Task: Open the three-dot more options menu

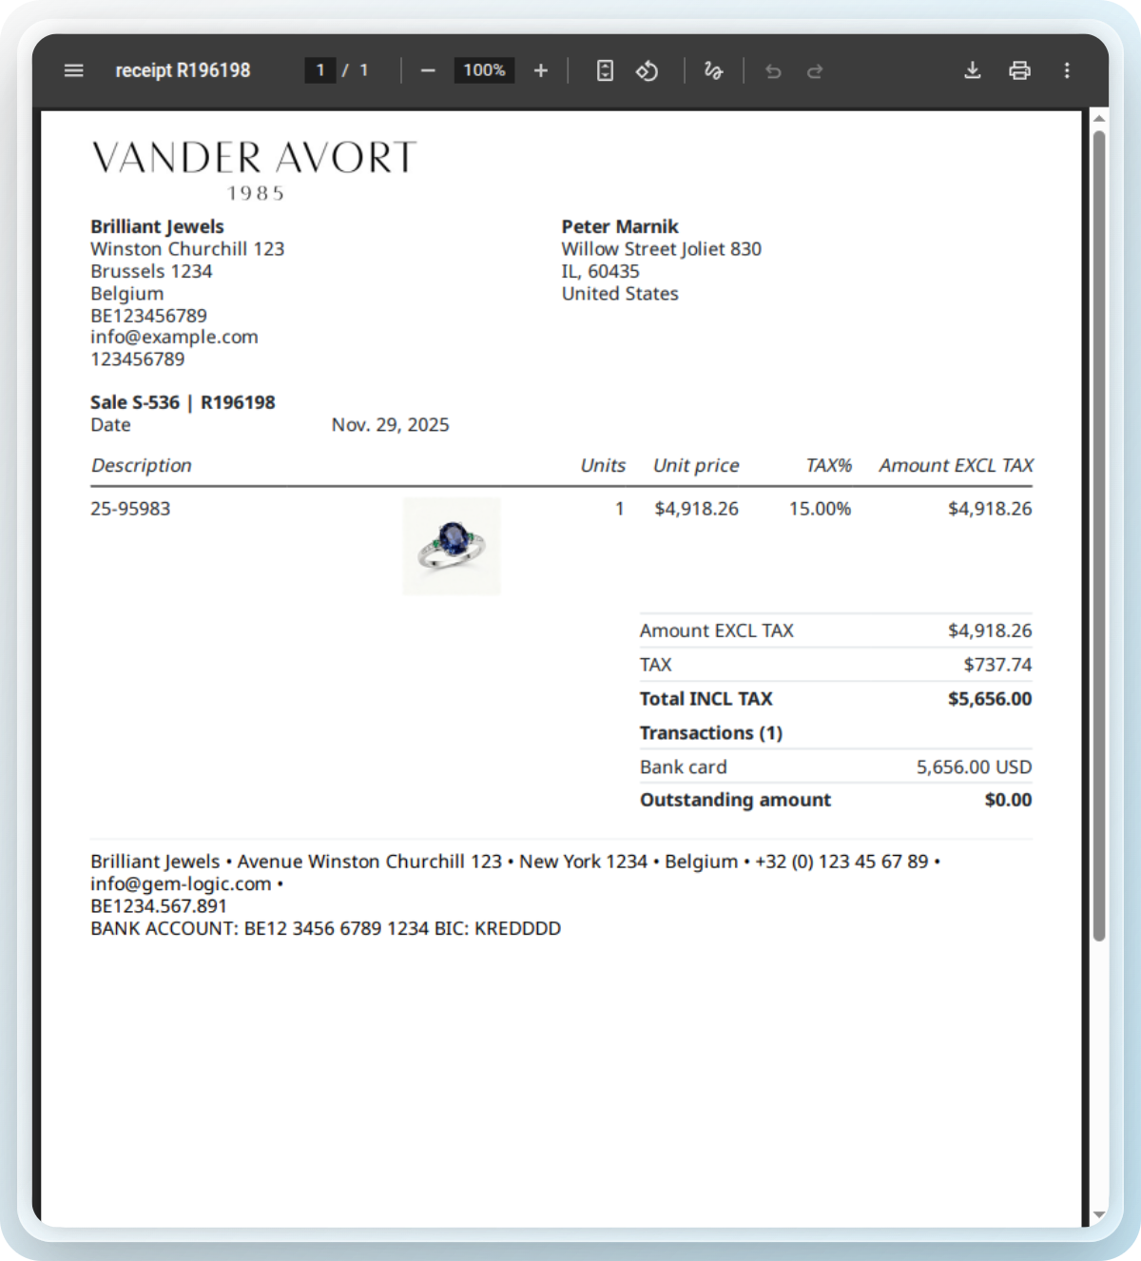Action: coord(1067,70)
